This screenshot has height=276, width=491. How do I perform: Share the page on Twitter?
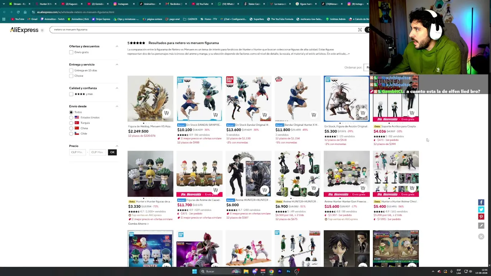pos(481,210)
